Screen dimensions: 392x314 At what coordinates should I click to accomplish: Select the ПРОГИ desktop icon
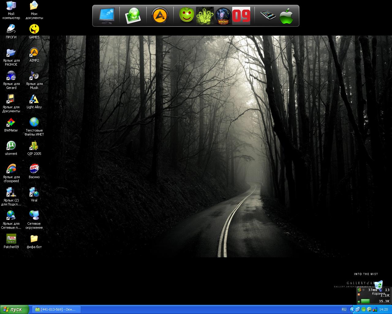(x=11, y=32)
